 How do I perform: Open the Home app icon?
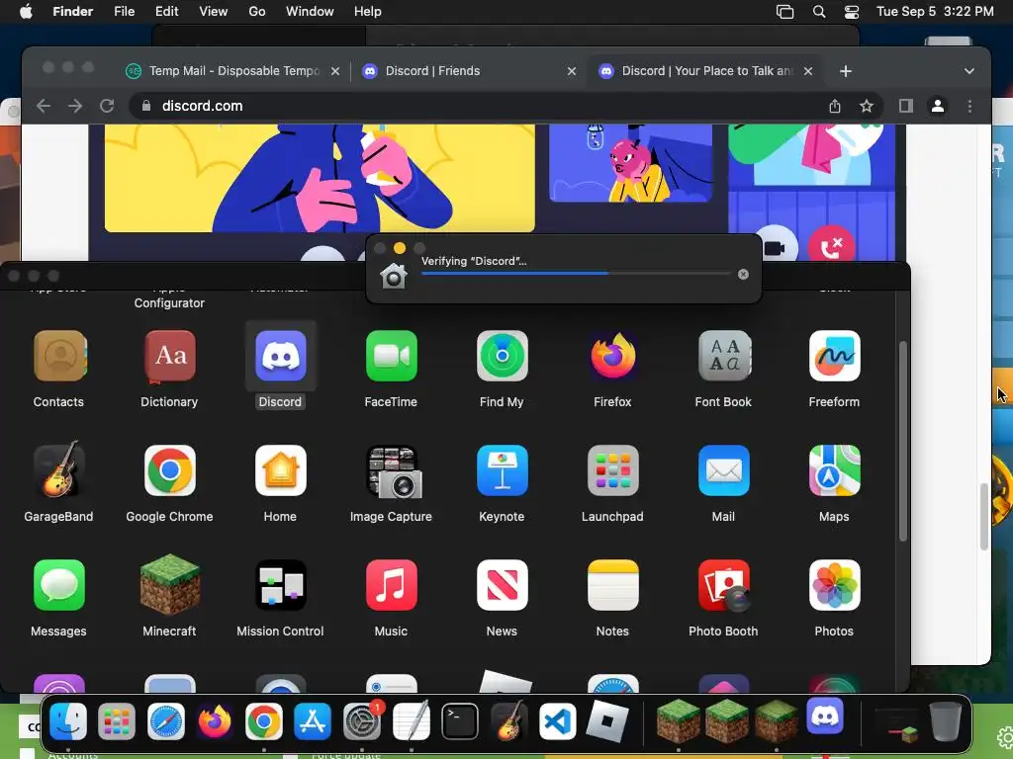280,469
